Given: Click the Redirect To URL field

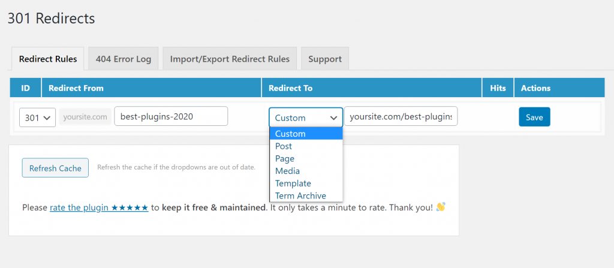Looking at the screenshot, I should (401, 116).
